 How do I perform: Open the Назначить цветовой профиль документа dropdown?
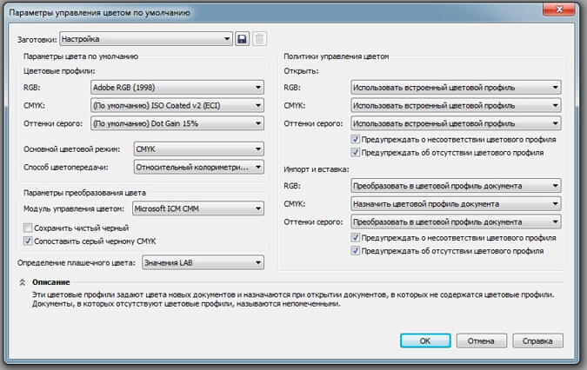point(455,203)
